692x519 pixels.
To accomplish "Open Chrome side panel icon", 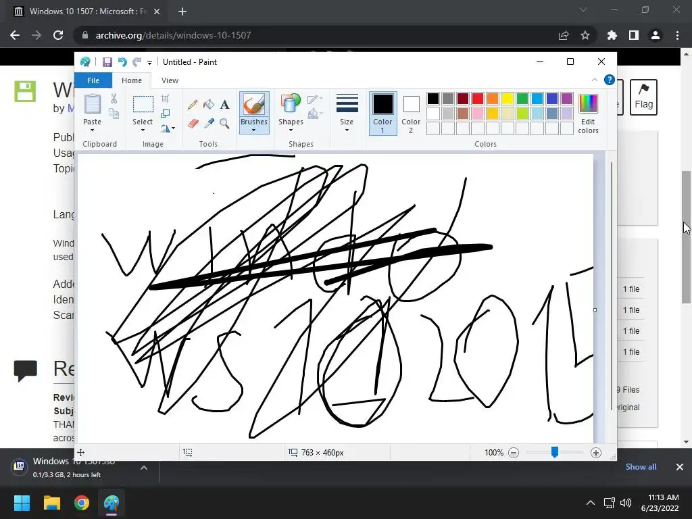I will pyautogui.click(x=633, y=35).
